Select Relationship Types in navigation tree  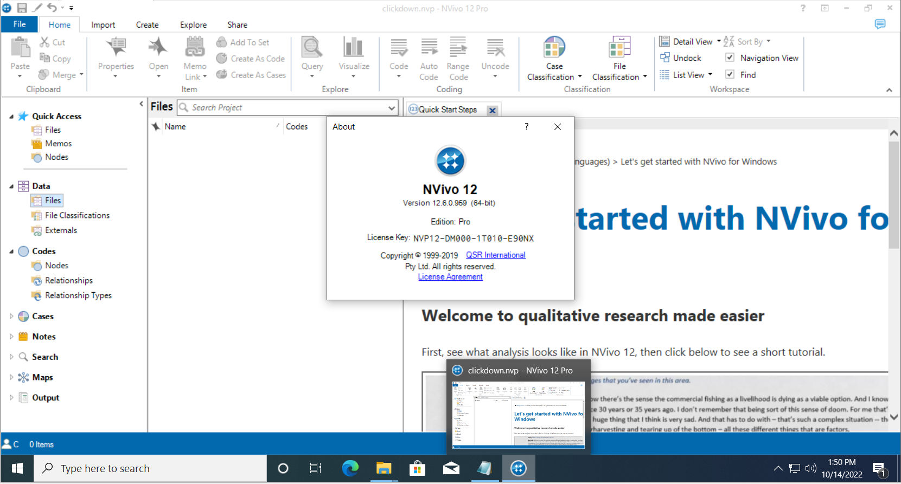point(78,295)
